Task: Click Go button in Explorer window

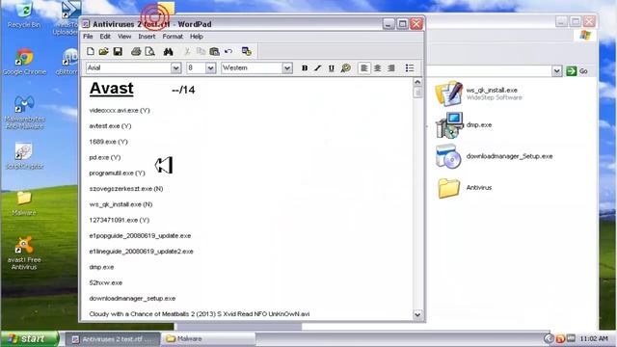Action: 577,71
